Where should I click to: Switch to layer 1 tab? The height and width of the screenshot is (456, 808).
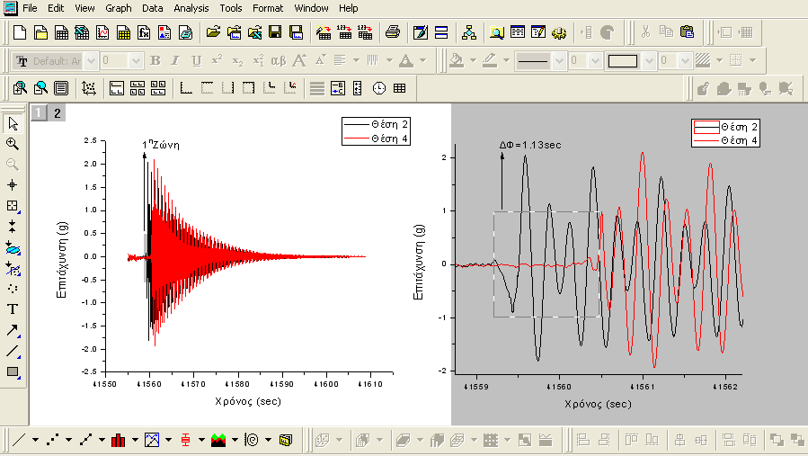pyautogui.click(x=38, y=112)
